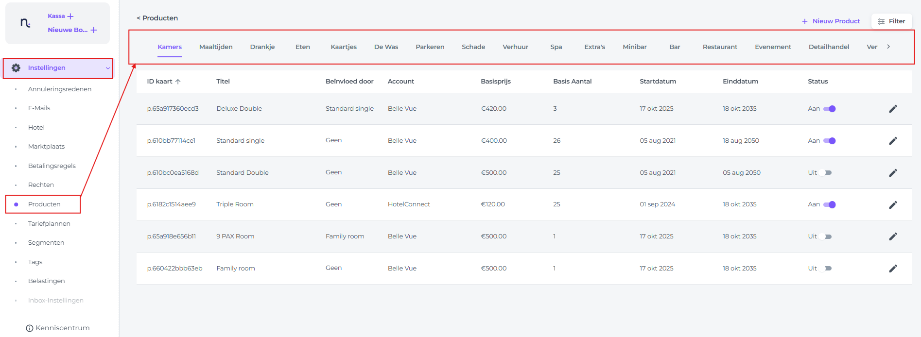
Task: Click the Instellingen gear icon
Action: tap(16, 68)
